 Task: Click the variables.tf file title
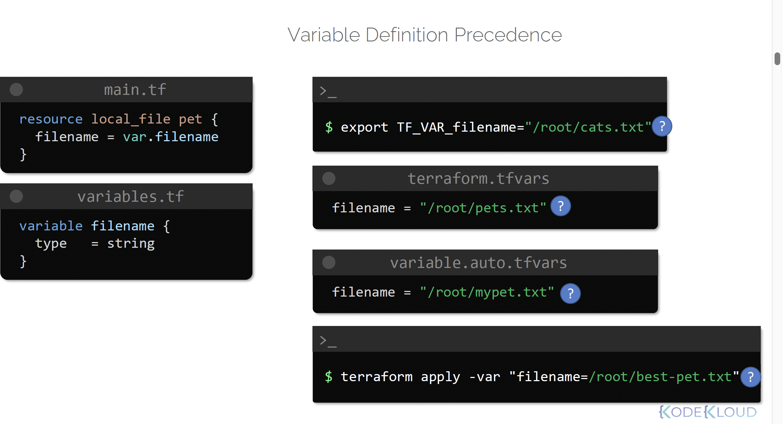(x=131, y=197)
